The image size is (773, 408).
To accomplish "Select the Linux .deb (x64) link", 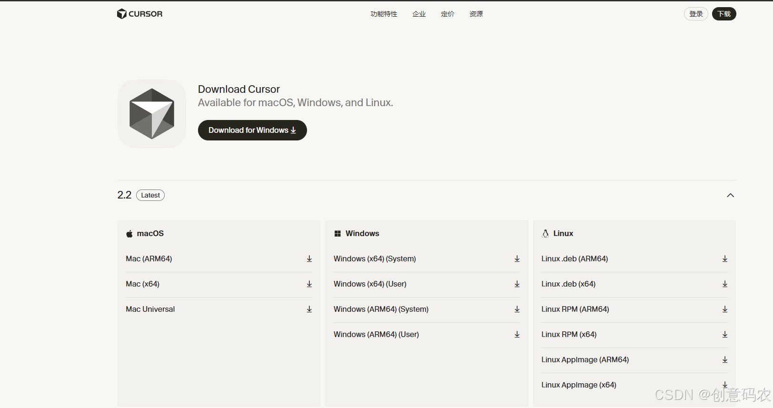I will click(568, 284).
